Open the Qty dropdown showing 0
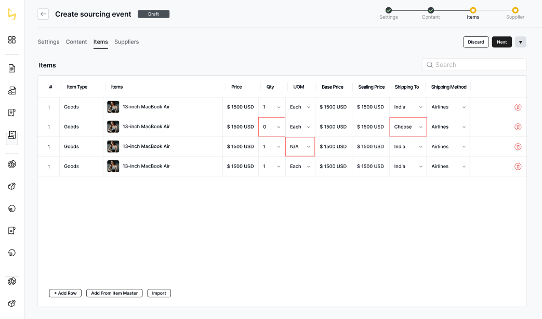Viewport: 542px width, 319px height. pos(272,127)
